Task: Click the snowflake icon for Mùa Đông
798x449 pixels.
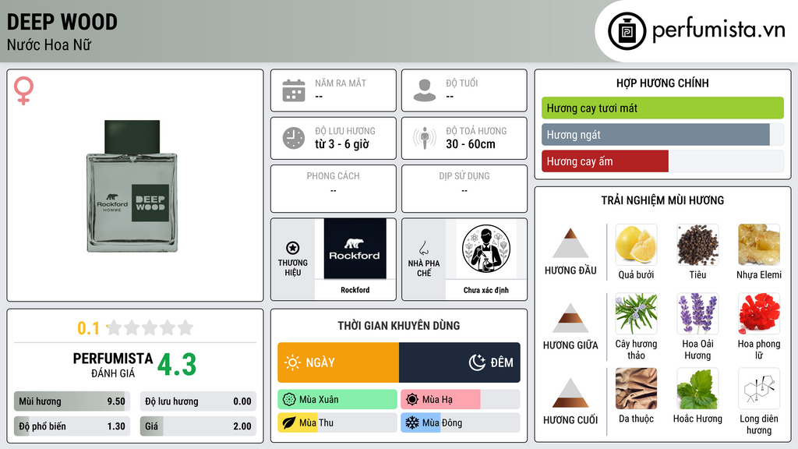Action: coord(412,422)
